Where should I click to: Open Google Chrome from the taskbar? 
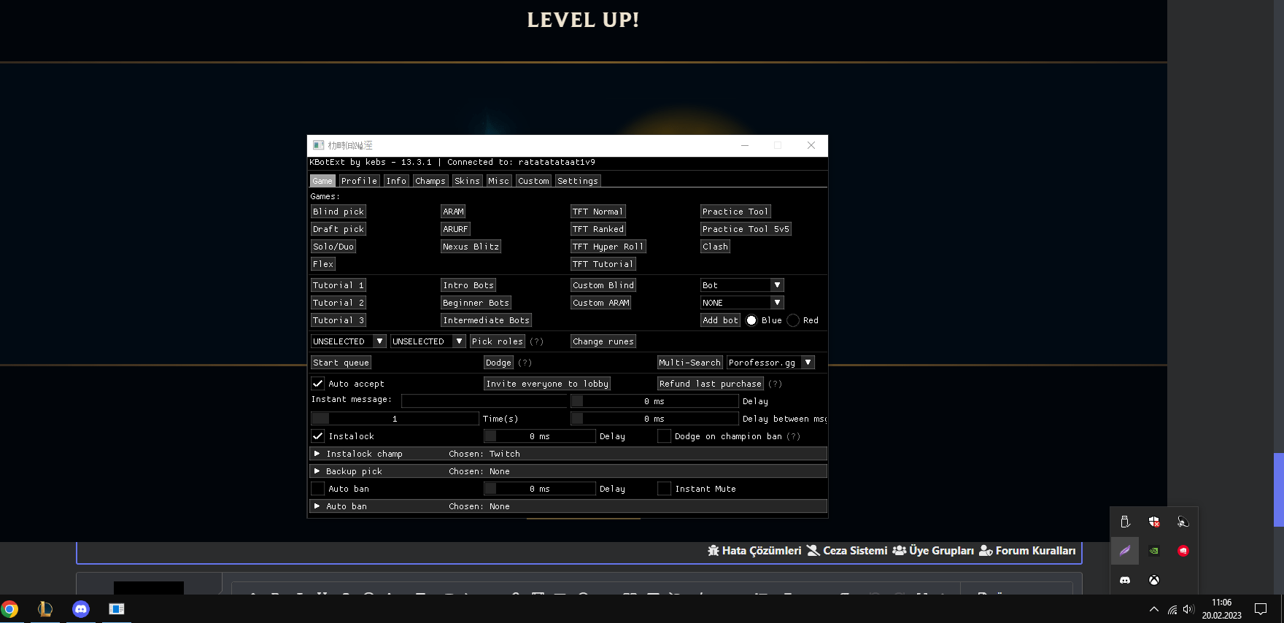(9, 609)
